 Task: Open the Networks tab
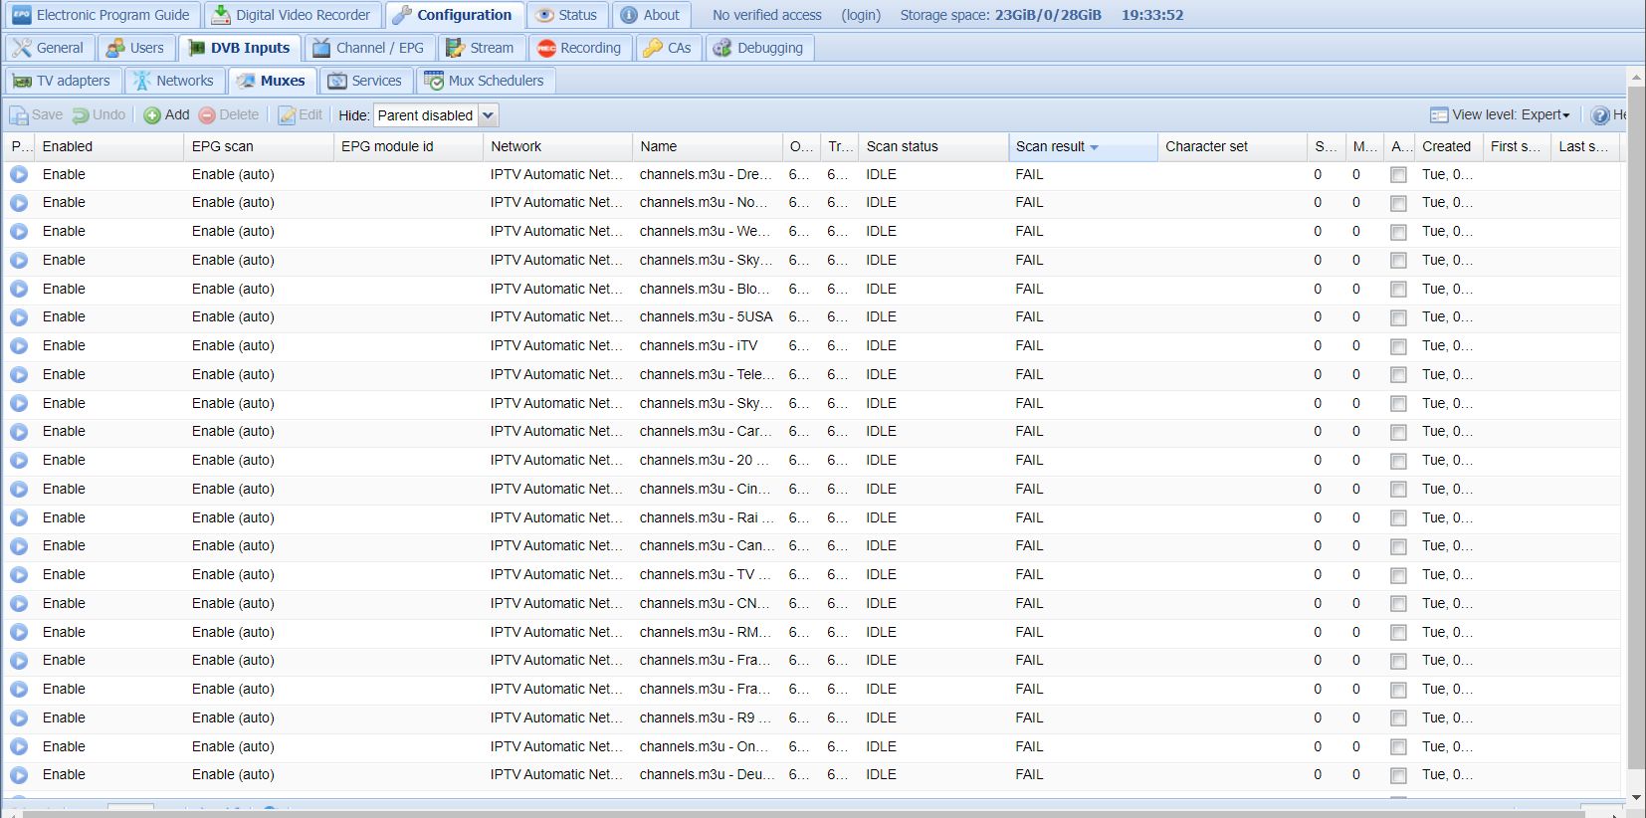[x=174, y=81]
